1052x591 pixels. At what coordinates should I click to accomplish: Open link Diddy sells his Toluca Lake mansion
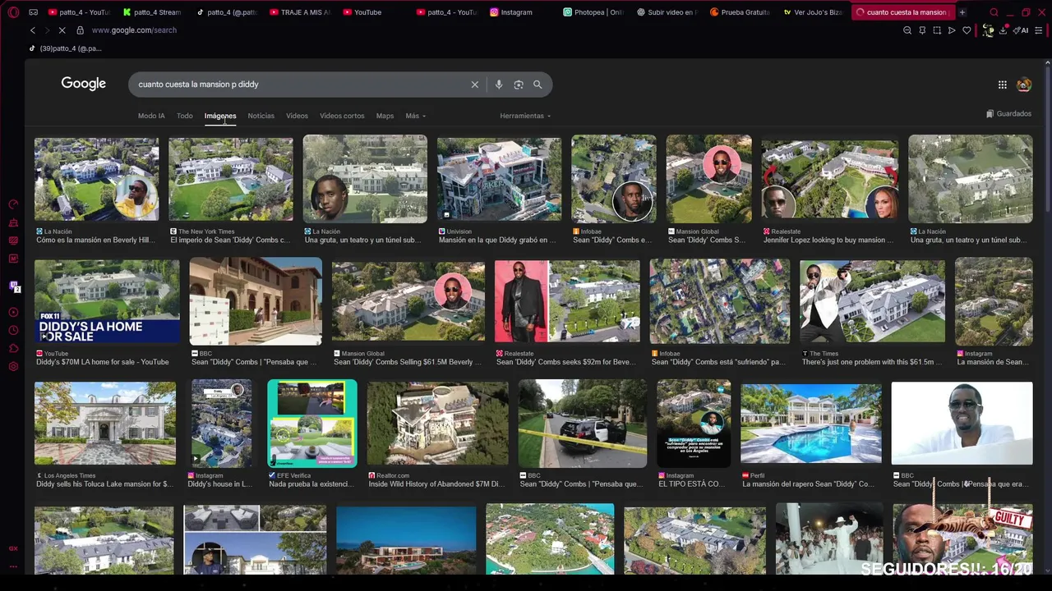tap(104, 484)
